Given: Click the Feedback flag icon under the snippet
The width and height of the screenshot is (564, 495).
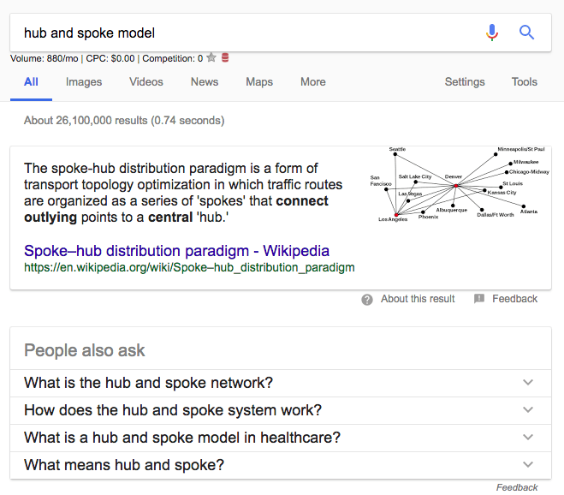Looking at the screenshot, I should (479, 299).
